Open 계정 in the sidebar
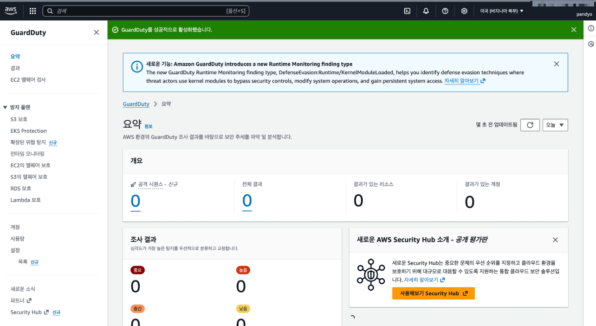596x326 pixels. pos(15,227)
